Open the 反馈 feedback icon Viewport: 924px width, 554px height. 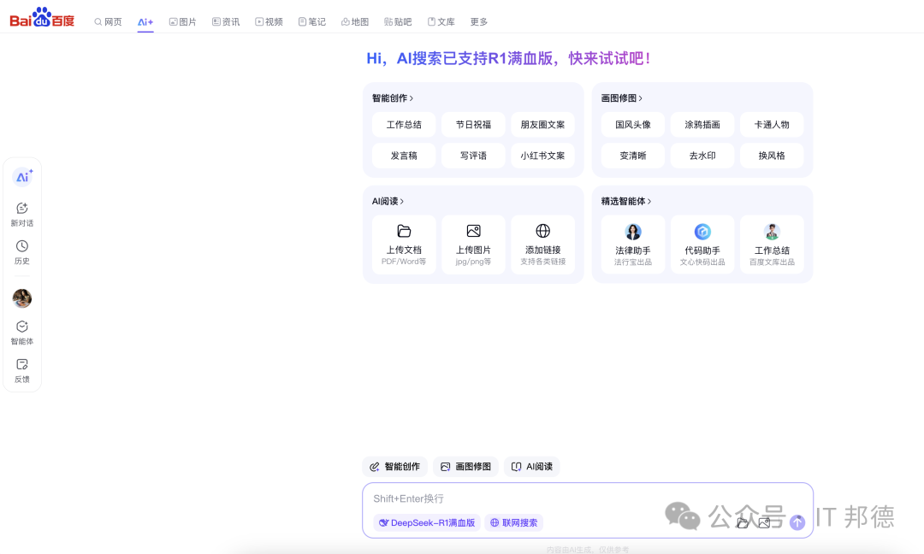click(22, 371)
